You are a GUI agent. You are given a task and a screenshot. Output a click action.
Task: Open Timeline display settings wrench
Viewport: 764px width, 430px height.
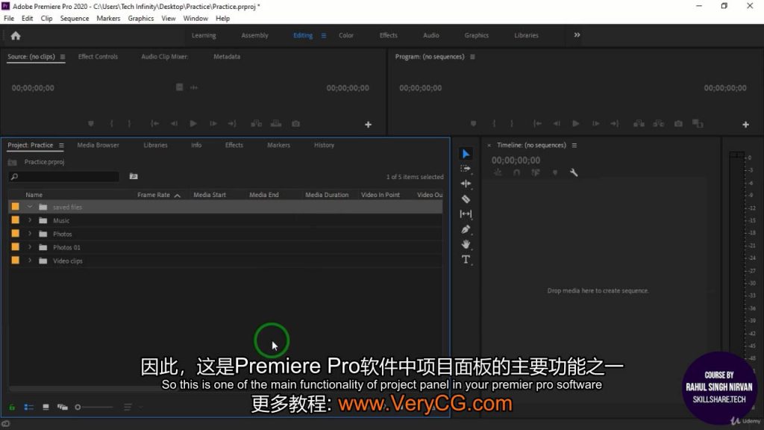pos(574,172)
